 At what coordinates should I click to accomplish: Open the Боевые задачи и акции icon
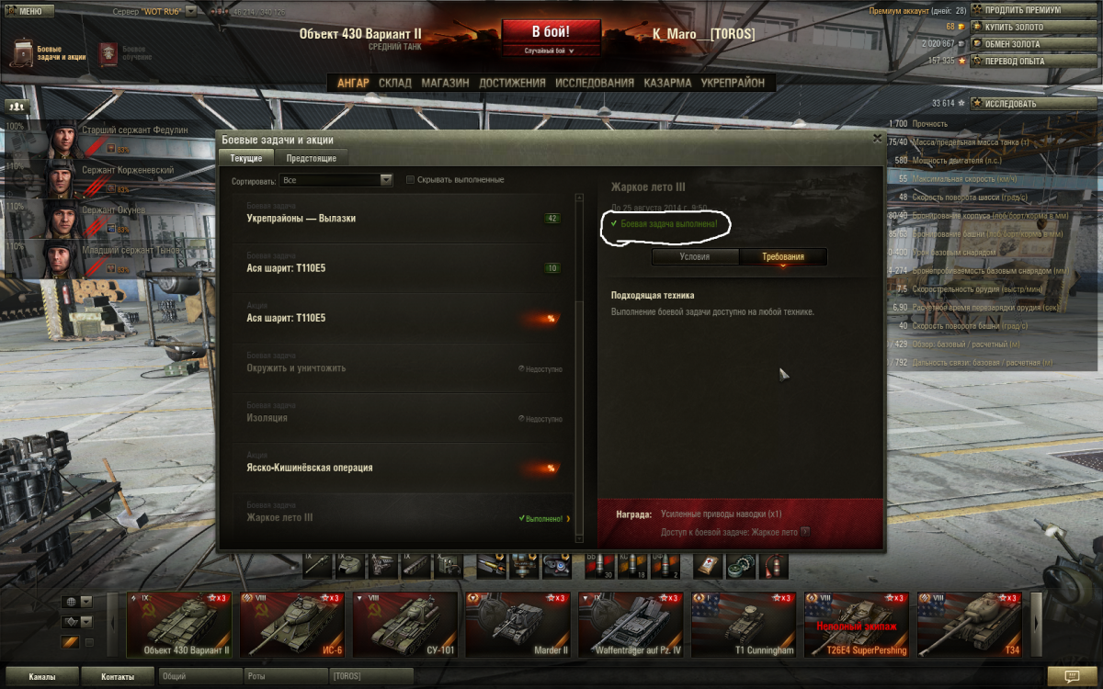coord(25,53)
